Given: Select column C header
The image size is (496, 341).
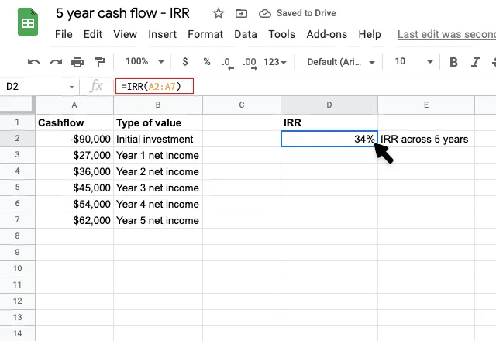Looking at the screenshot, I should [x=242, y=105].
